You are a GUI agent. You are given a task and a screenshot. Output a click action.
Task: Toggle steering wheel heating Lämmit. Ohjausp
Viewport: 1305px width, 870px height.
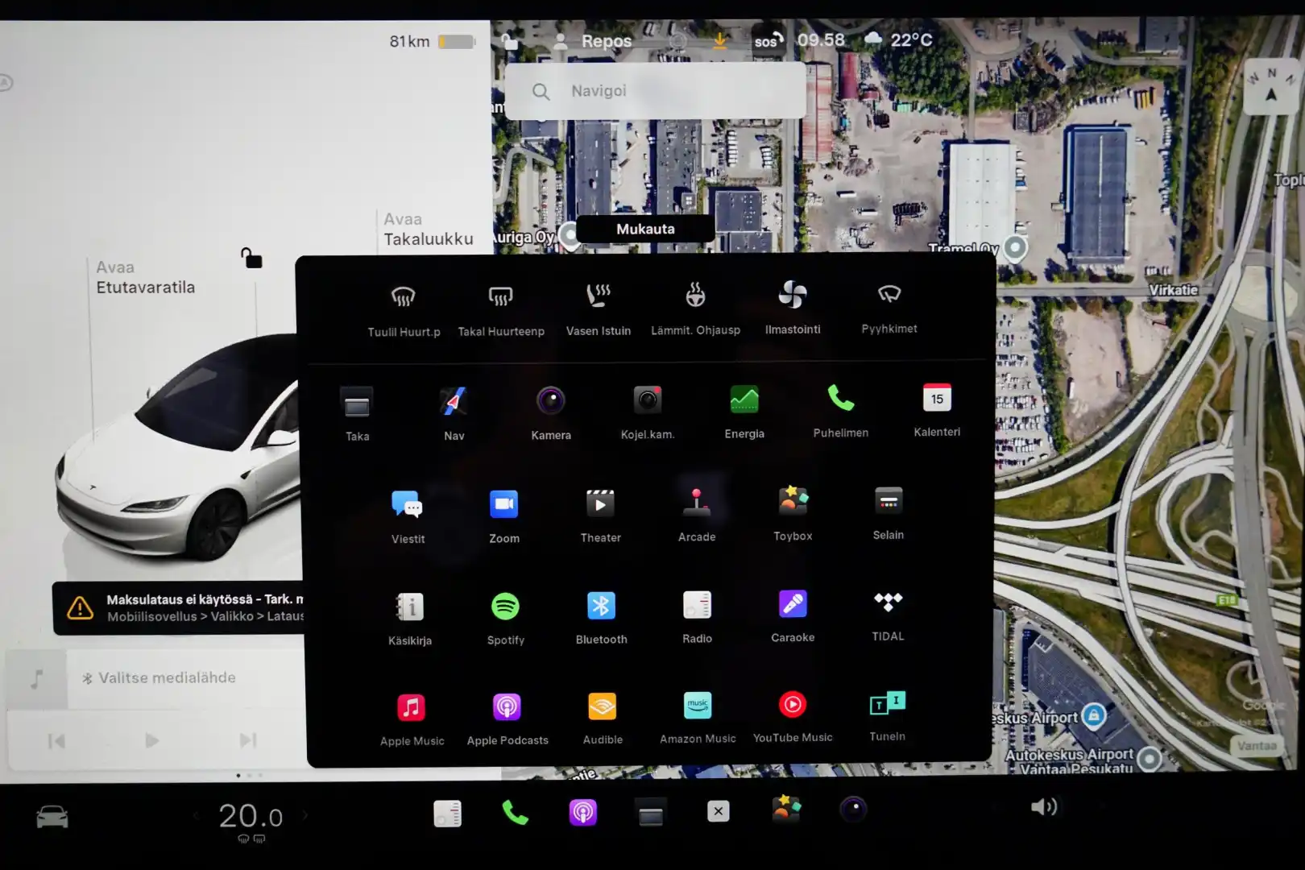pos(696,309)
